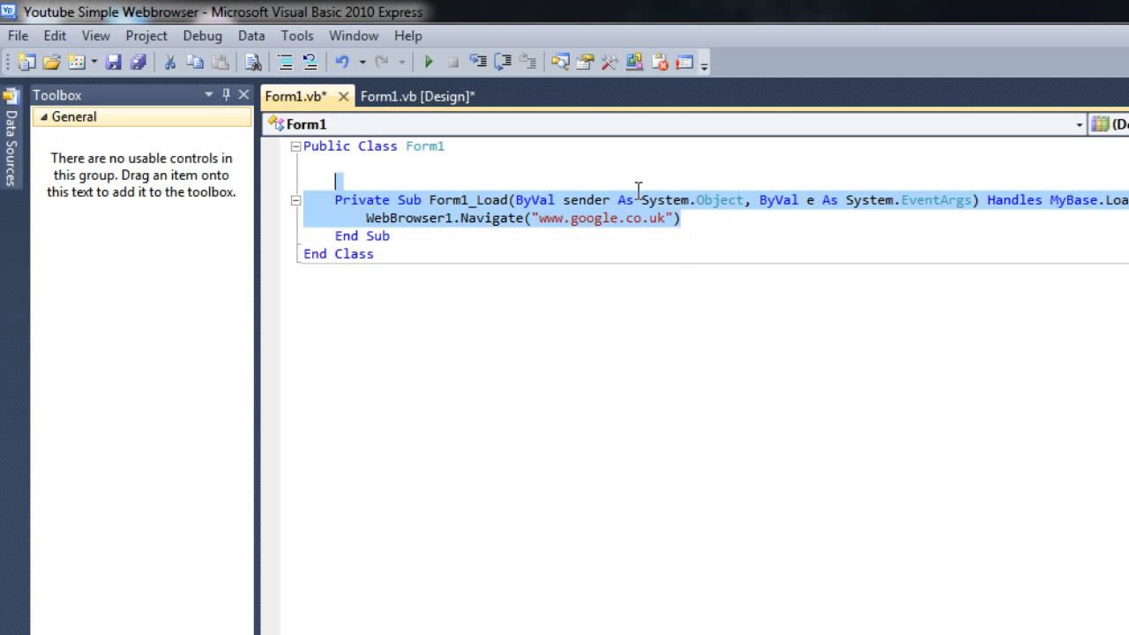The image size is (1129, 635).
Task: Cut selection using the scissors icon
Action: pyautogui.click(x=170, y=62)
